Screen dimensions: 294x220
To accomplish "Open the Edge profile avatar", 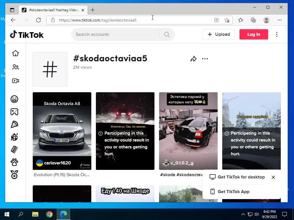I will click(266, 20).
